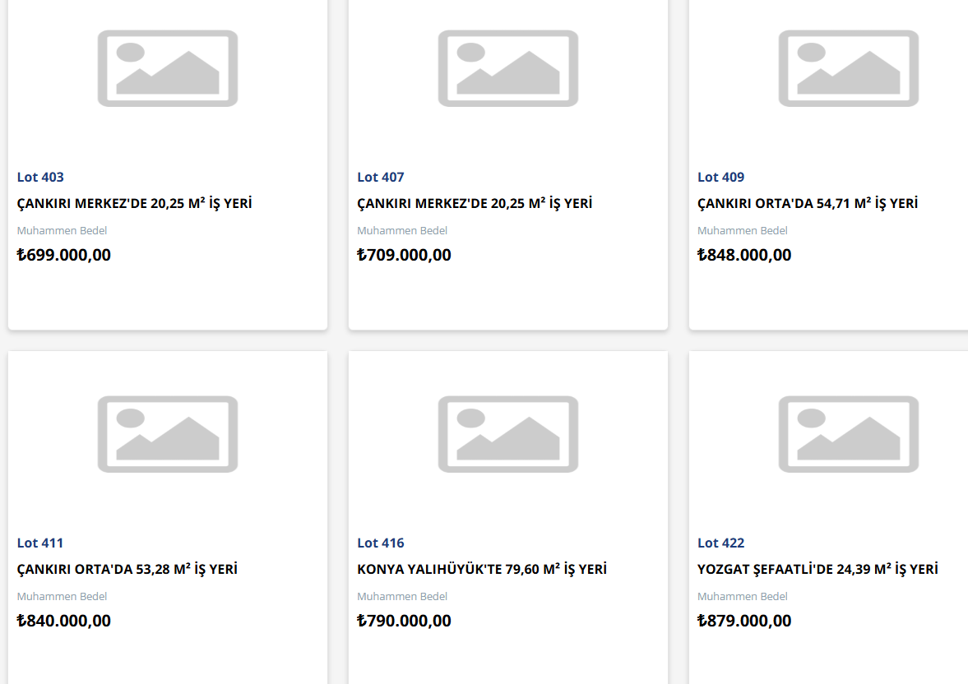This screenshot has width=968, height=684.
Task: Click the Lot 411 label
Action: coord(40,543)
